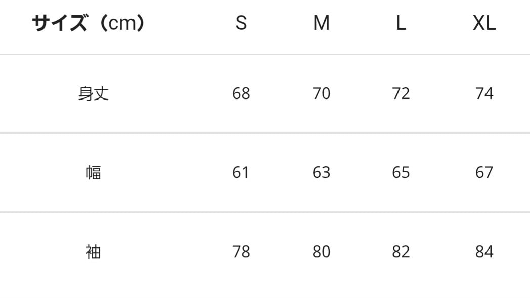Click the 袖 row label
This screenshot has height=298, width=530.
[x=94, y=251]
